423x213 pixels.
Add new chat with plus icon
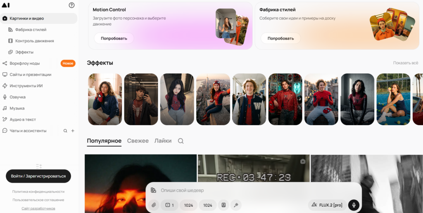73,131
